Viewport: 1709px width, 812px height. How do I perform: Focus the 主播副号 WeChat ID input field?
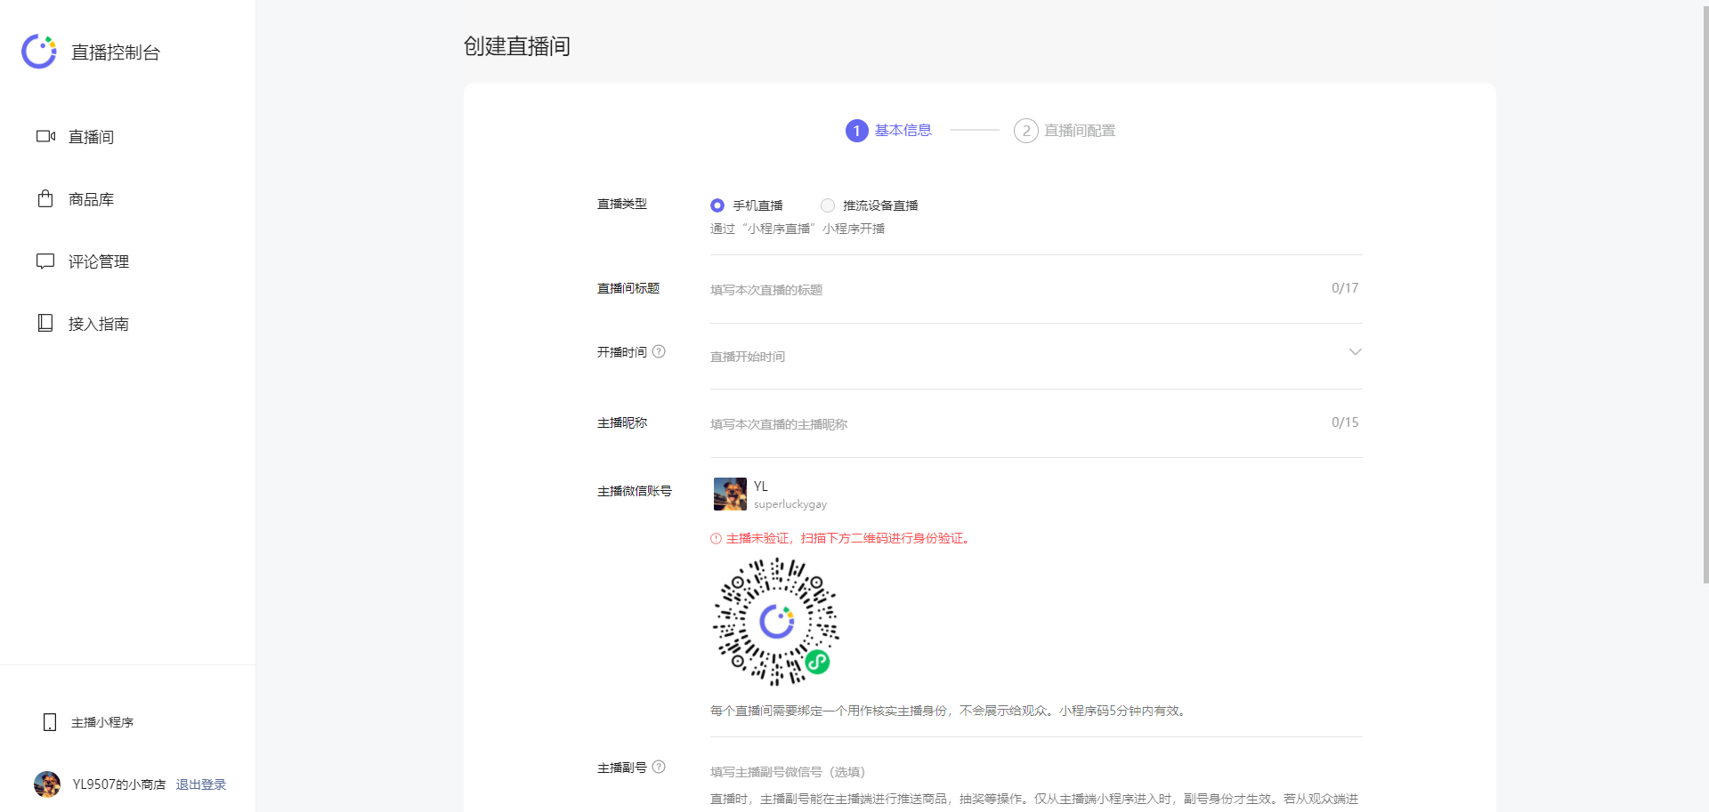1036,772
